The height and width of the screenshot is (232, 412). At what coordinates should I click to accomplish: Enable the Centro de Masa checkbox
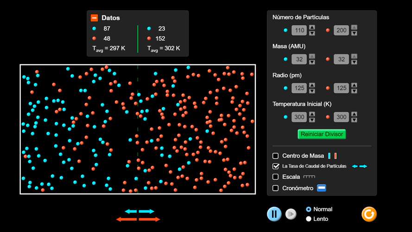(x=276, y=156)
